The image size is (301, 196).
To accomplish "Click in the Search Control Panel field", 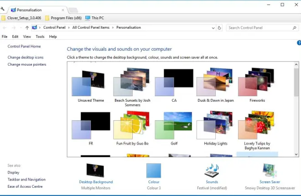I will (260, 28).
